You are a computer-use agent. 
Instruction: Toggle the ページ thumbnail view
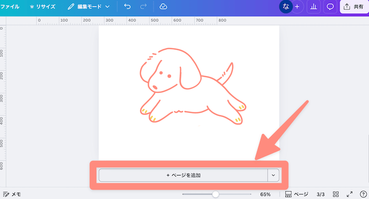297,194
